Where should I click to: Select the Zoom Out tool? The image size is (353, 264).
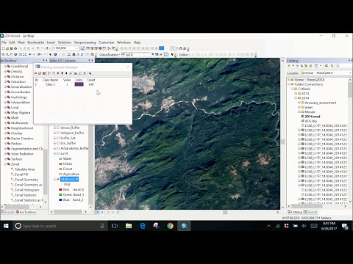click(x=7, y=54)
